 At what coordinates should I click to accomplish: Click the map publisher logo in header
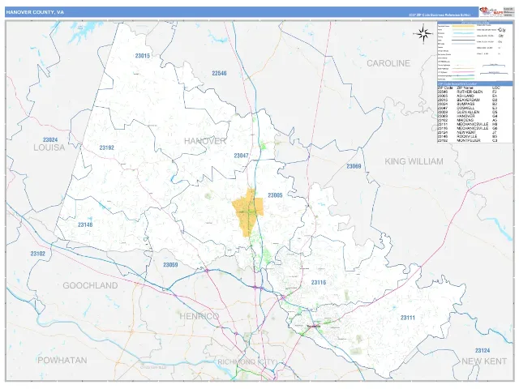point(491,11)
